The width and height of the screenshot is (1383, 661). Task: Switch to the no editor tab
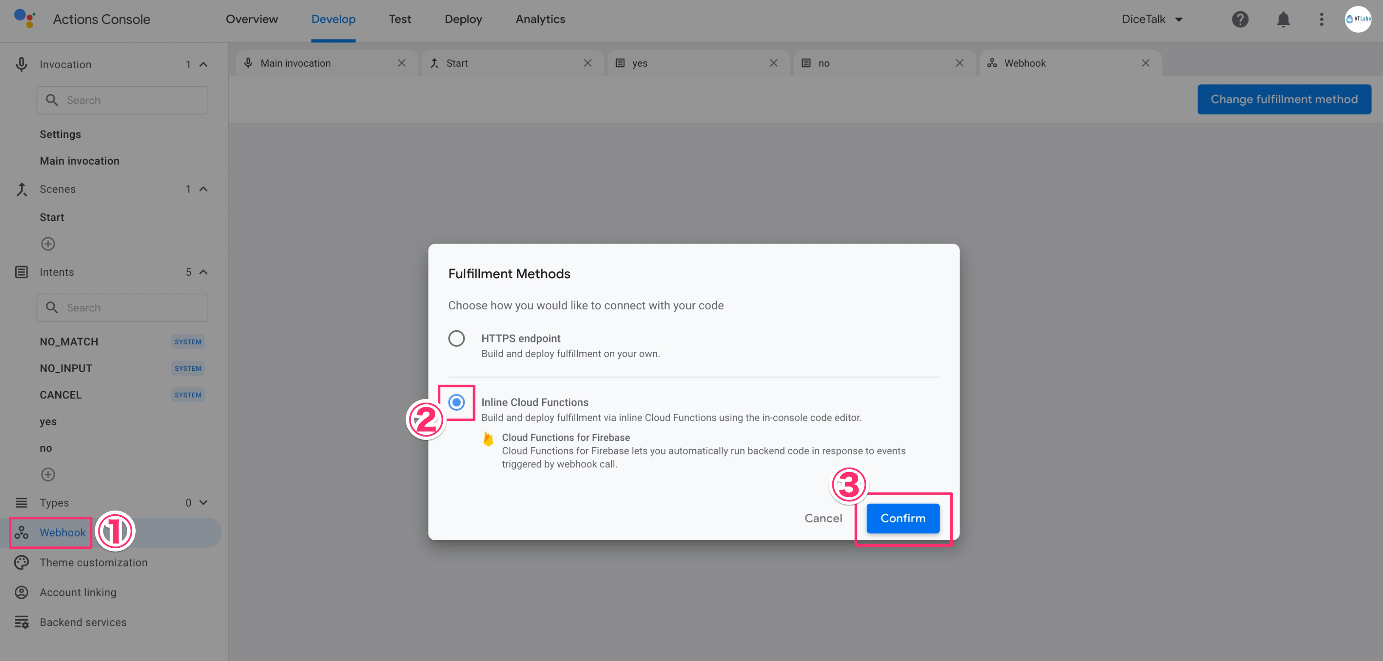click(884, 63)
